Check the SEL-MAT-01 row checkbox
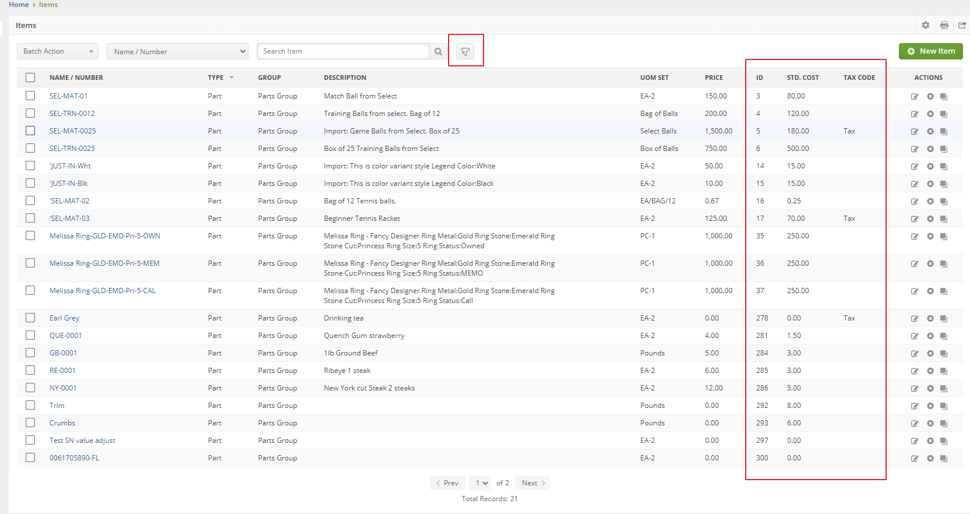 pos(30,96)
